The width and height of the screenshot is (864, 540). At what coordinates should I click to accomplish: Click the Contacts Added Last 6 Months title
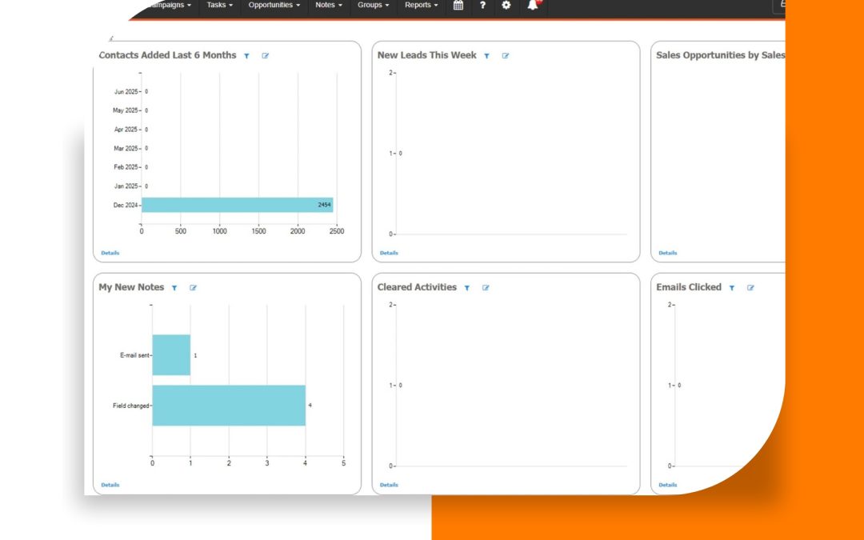167,55
